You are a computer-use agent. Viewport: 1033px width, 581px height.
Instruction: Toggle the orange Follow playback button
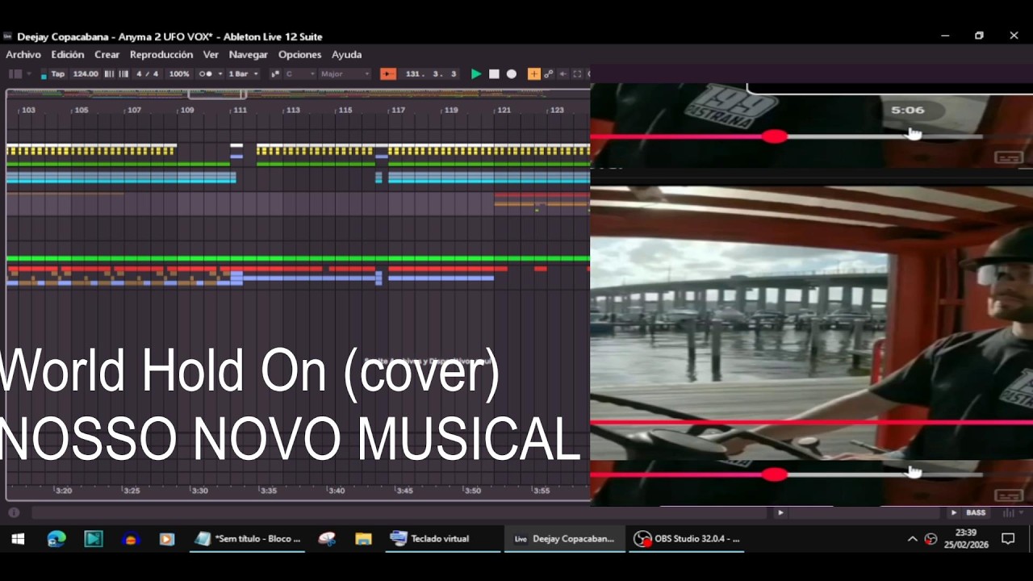pos(388,73)
